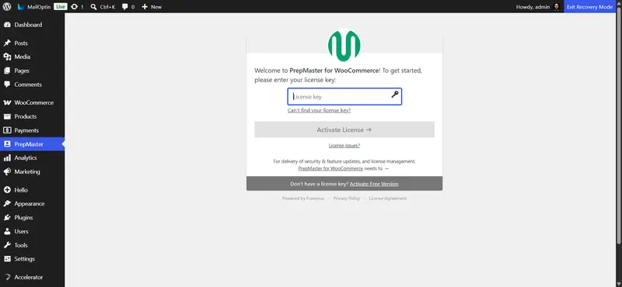
Task: Open the updates icon showing 1
Action: coord(77,7)
